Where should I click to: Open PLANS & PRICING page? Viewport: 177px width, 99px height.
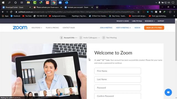click(52, 28)
